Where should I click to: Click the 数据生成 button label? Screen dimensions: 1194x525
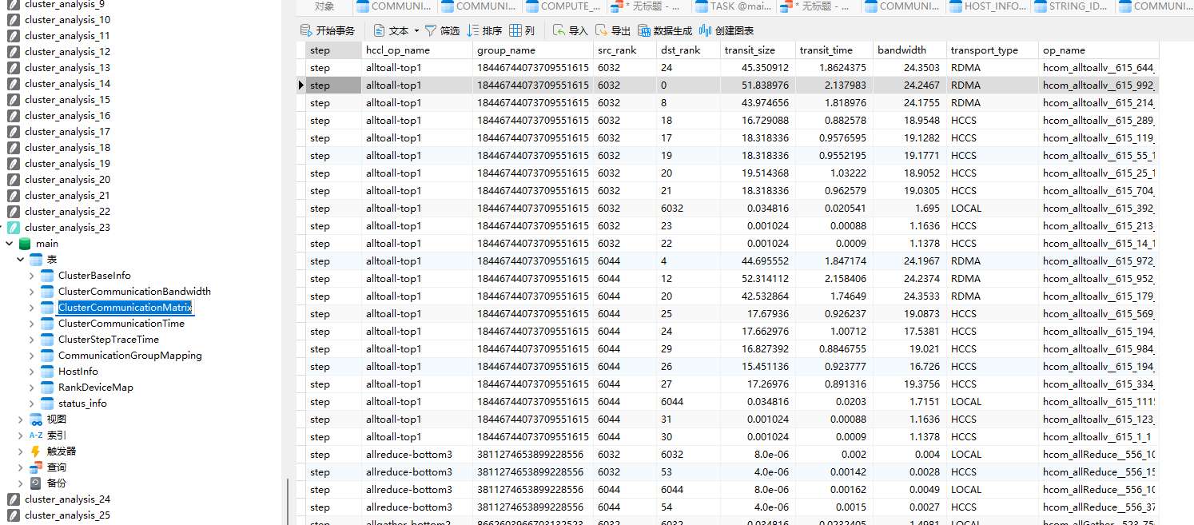(x=673, y=31)
